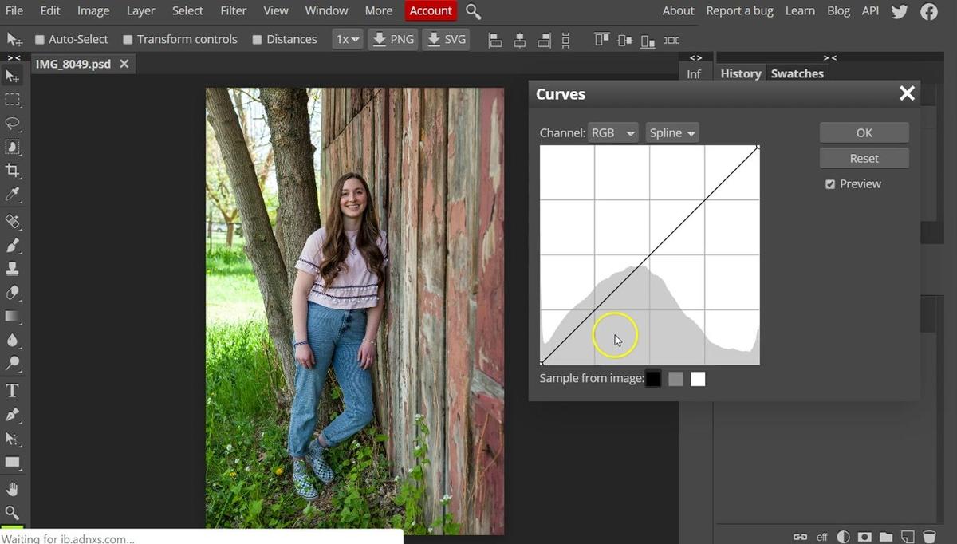Image resolution: width=957 pixels, height=544 pixels.
Task: Click the SVG export button
Action: point(446,39)
